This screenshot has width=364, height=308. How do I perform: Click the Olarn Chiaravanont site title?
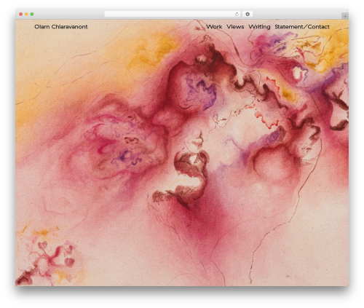(61, 27)
